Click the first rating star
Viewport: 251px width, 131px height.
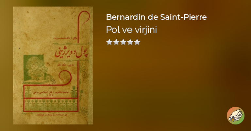point(109,42)
